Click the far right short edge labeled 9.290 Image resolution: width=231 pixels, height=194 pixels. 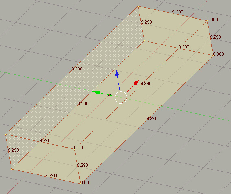(x=210, y=38)
